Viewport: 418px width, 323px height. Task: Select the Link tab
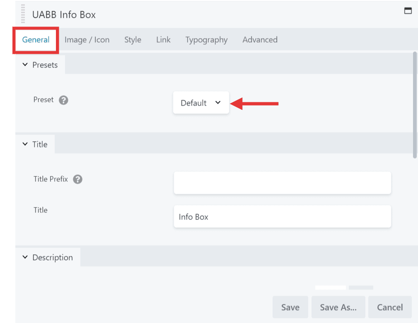coord(163,40)
